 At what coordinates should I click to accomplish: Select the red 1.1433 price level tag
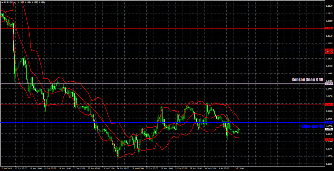[x=328, y=104]
